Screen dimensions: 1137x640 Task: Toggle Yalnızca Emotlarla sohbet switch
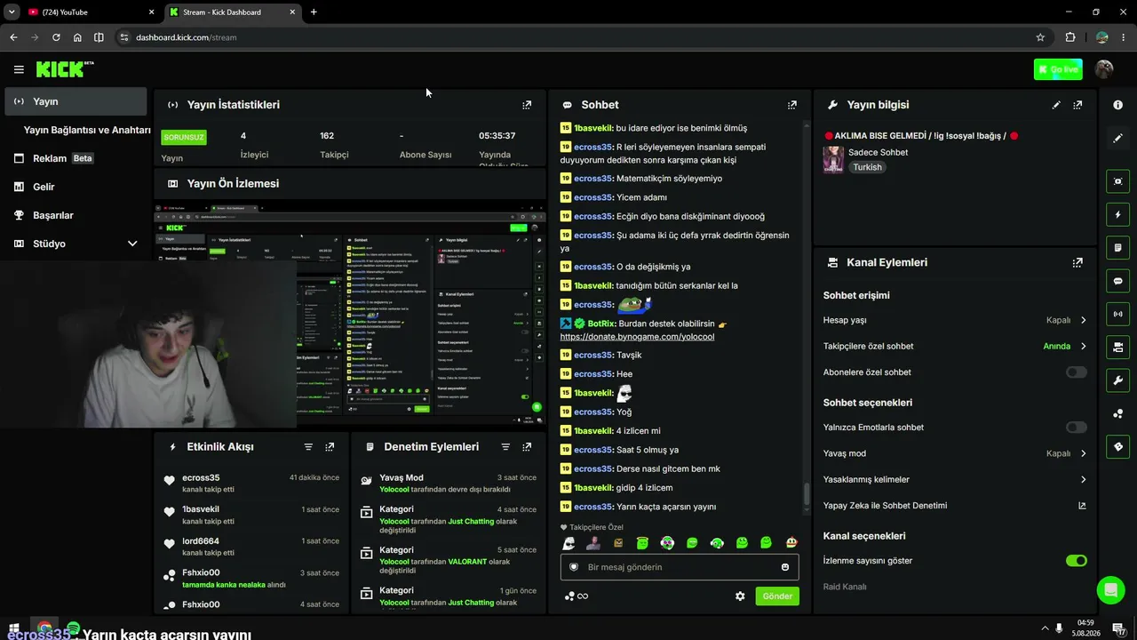[1076, 428]
